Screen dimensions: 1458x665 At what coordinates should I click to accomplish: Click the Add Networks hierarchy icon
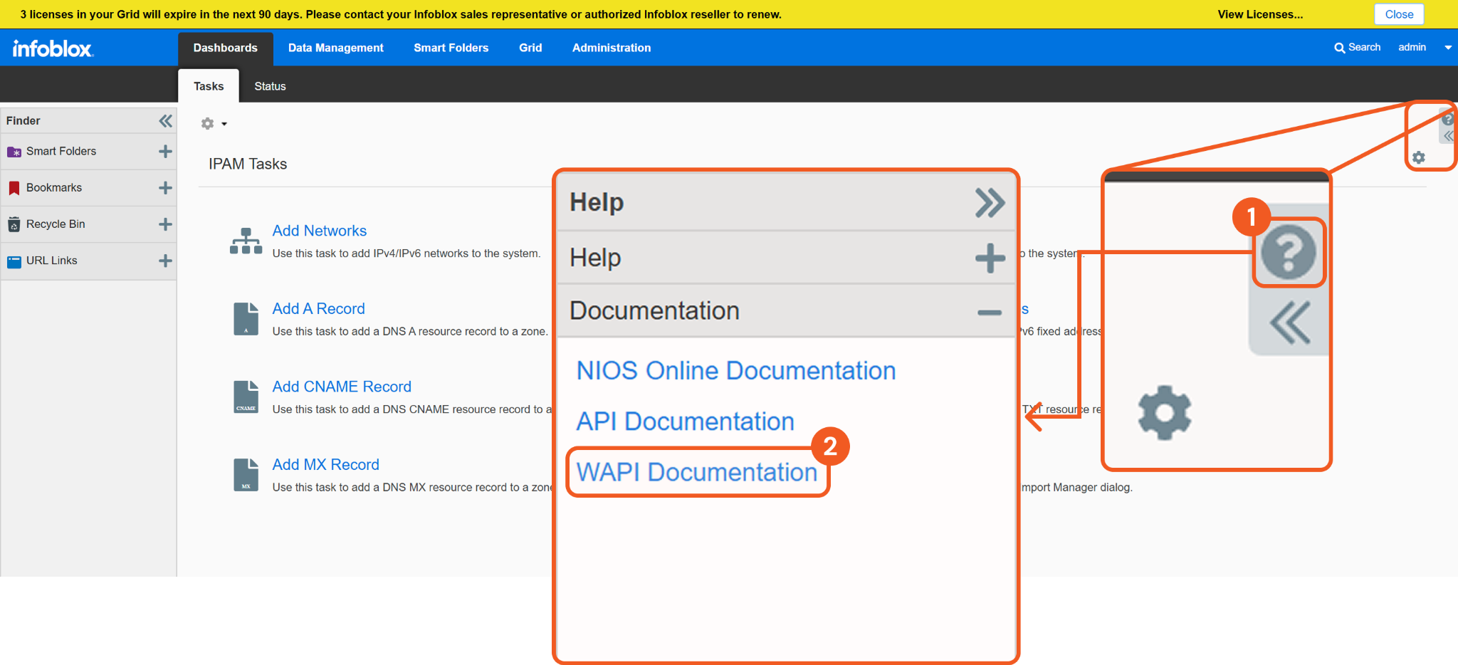pyautogui.click(x=246, y=241)
